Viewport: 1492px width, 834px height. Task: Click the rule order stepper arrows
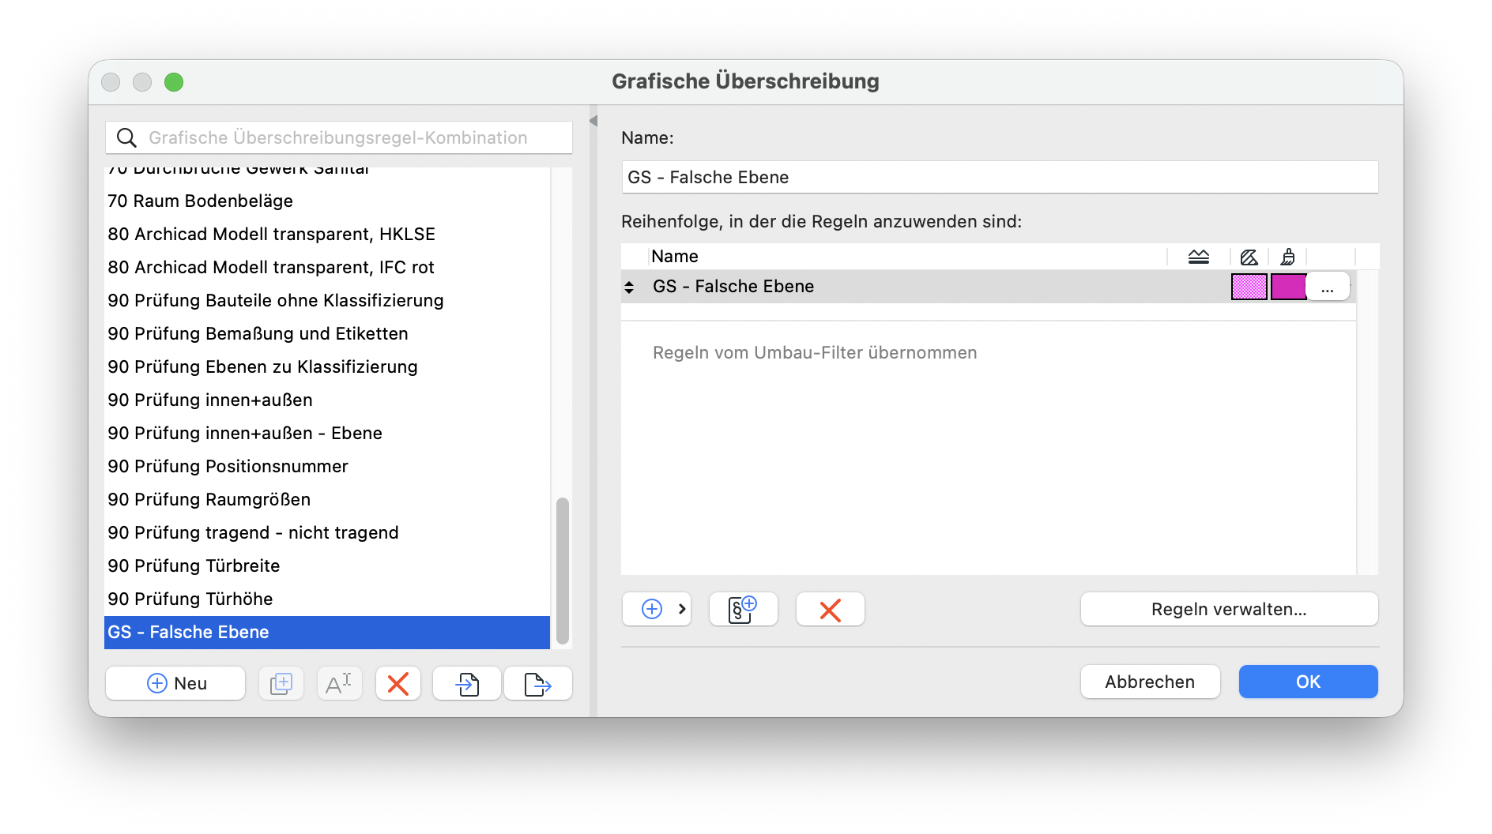(629, 287)
